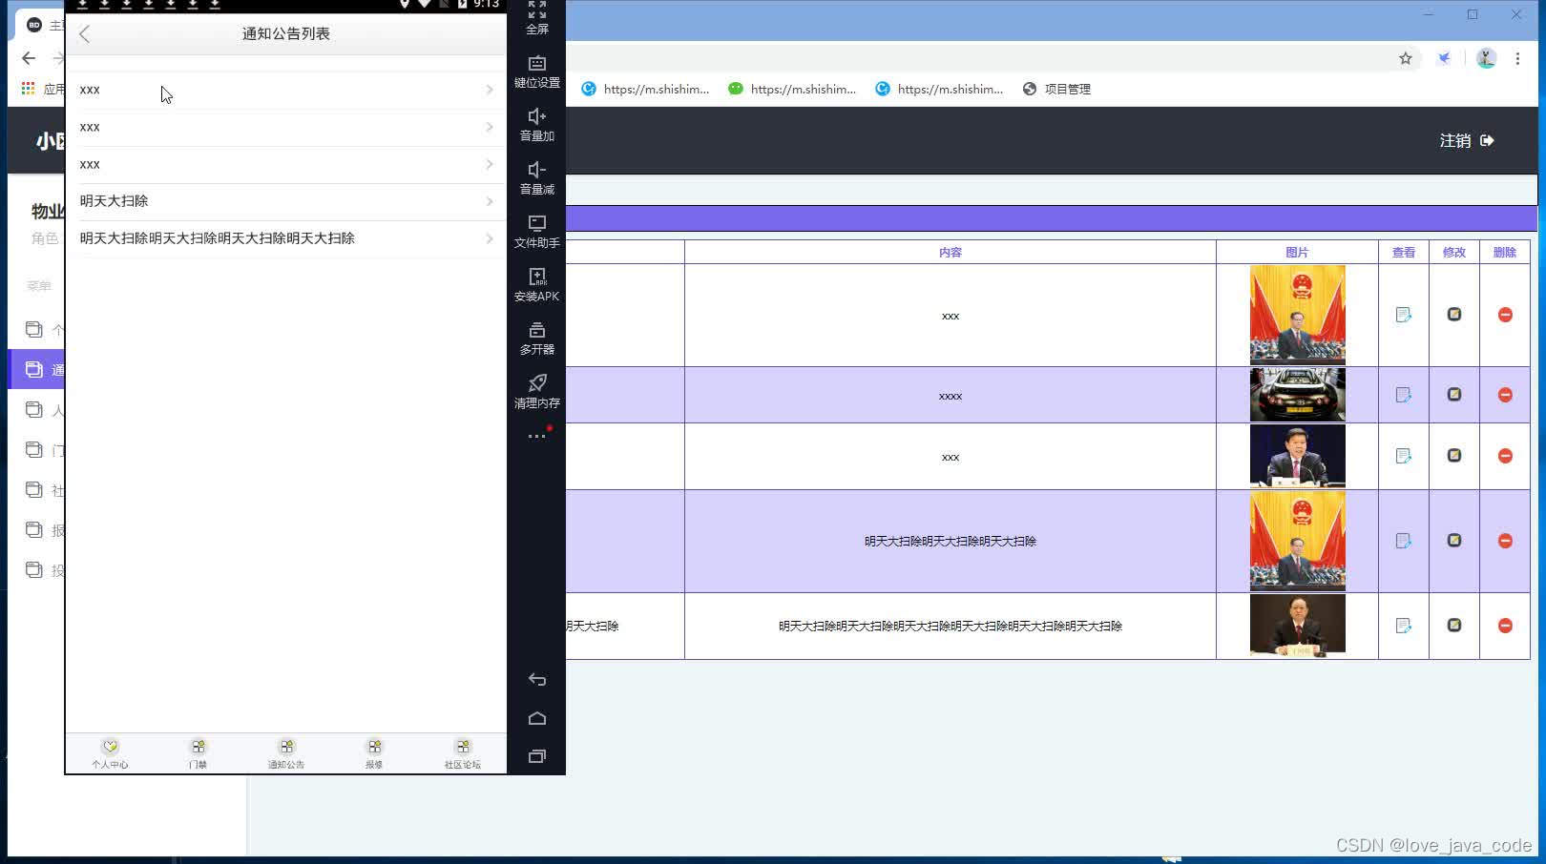This screenshot has width=1546, height=864.
Task: Click chevron of the long 明天大扫除 repeated row
Action: [x=490, y=238]
